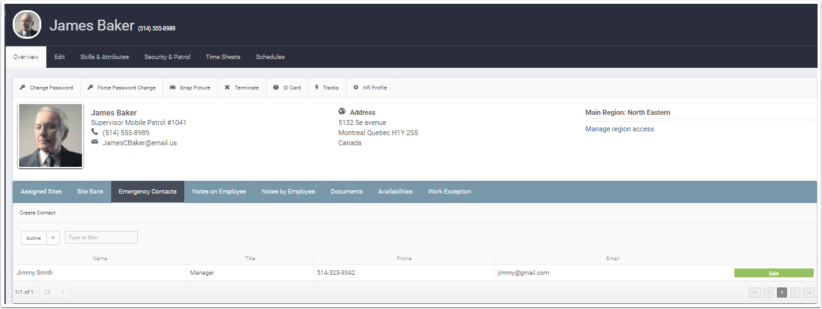The width and height of the screenshot is (822, 309).
Task: Click (514) 555-8989 in profile details
Action: 126,133
